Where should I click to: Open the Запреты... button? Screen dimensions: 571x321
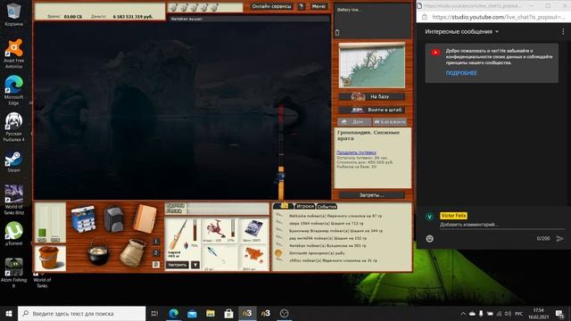coord(372,195)
